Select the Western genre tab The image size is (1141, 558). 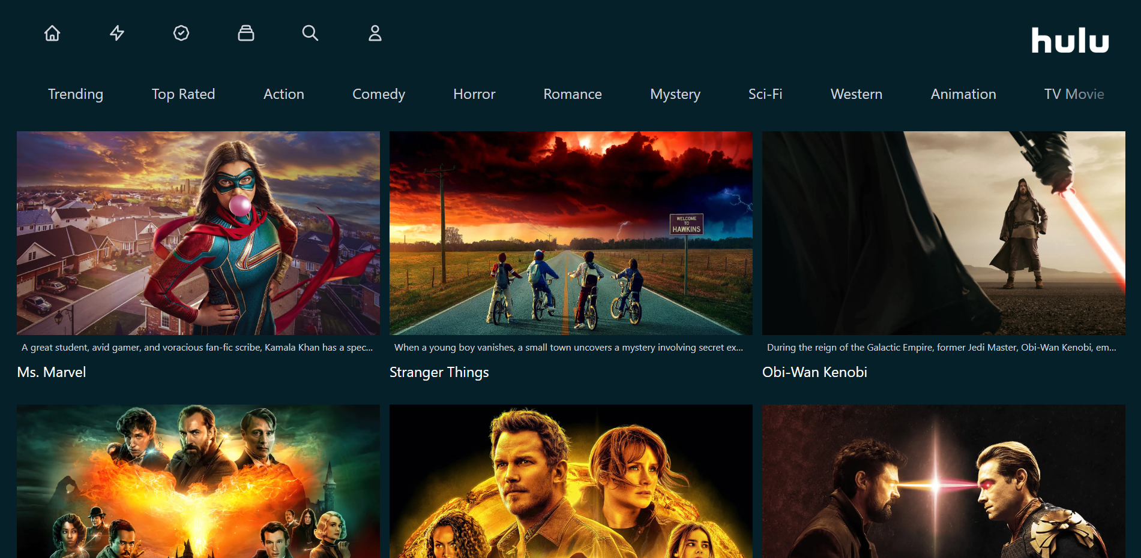point(857,94)
